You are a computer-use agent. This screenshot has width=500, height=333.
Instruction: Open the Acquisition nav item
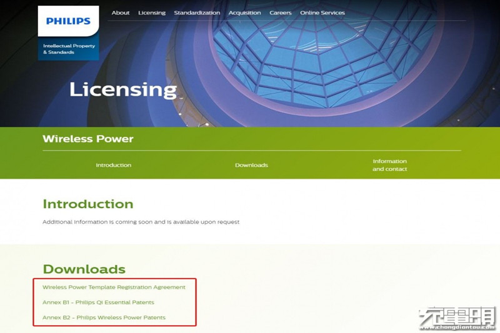click(244, 12)
